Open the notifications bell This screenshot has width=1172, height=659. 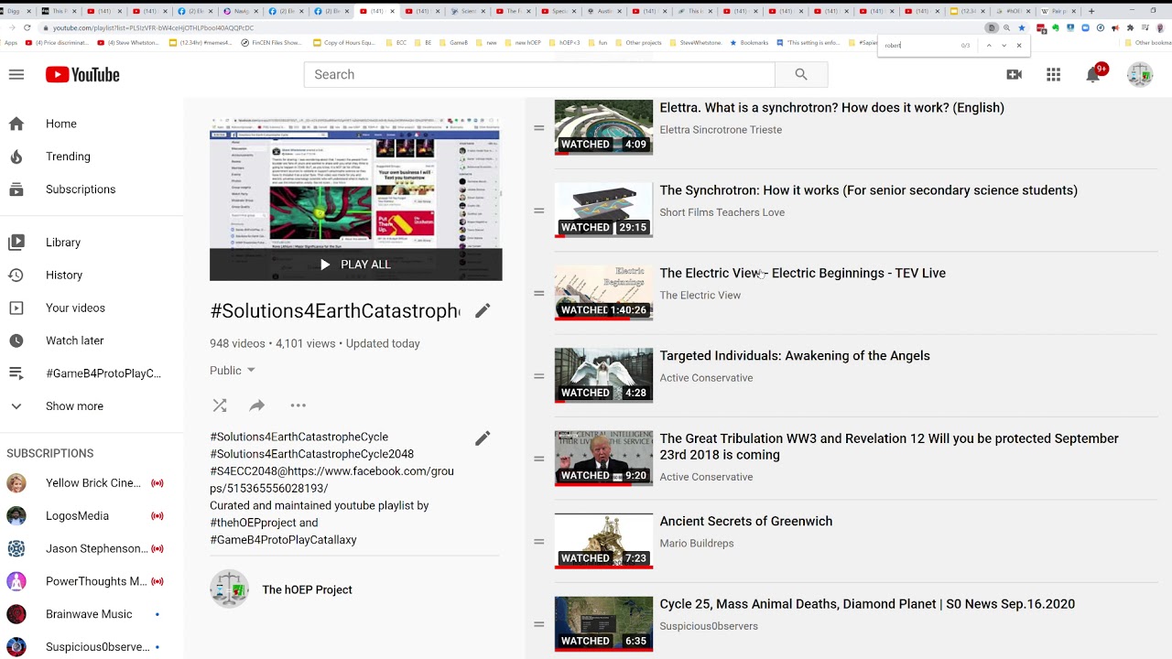click(x=1093, y=74)
